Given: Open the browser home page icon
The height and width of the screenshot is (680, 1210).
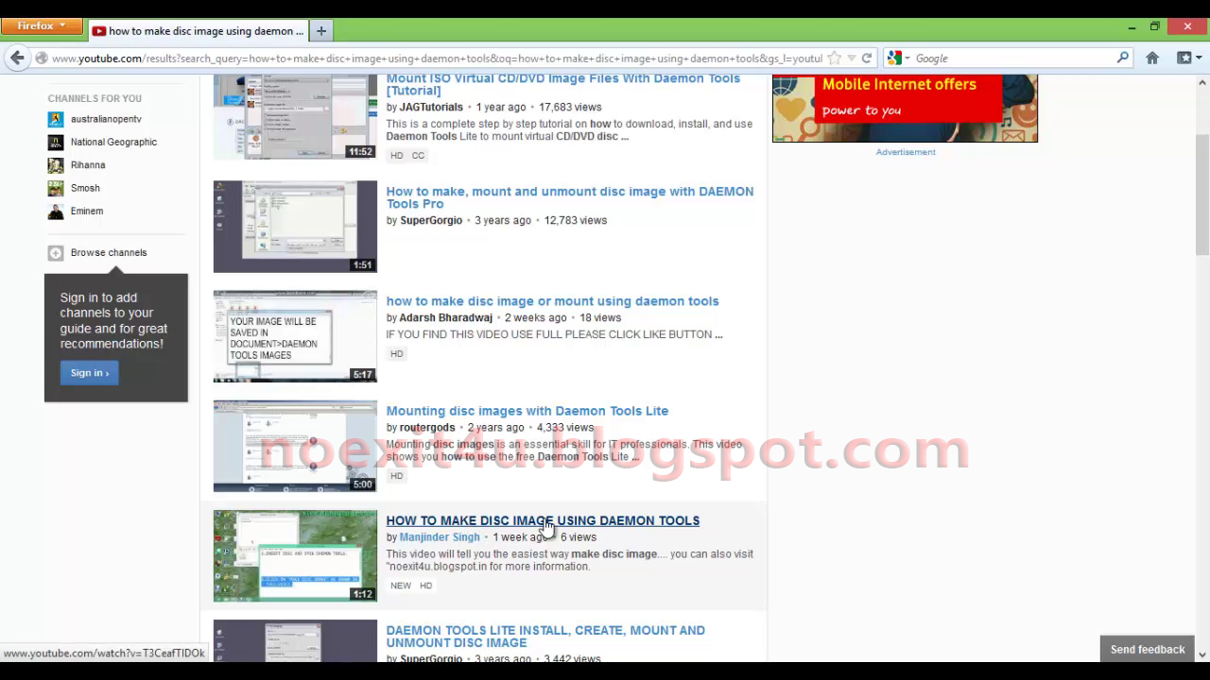Looking at the screenshot, I should pos(1152,58).
